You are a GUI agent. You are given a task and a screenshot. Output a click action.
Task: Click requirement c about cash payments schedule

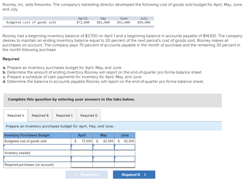click(72, 77)
